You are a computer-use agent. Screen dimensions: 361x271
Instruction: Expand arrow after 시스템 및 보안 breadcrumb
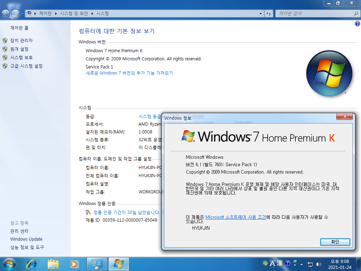click(92, 14)
